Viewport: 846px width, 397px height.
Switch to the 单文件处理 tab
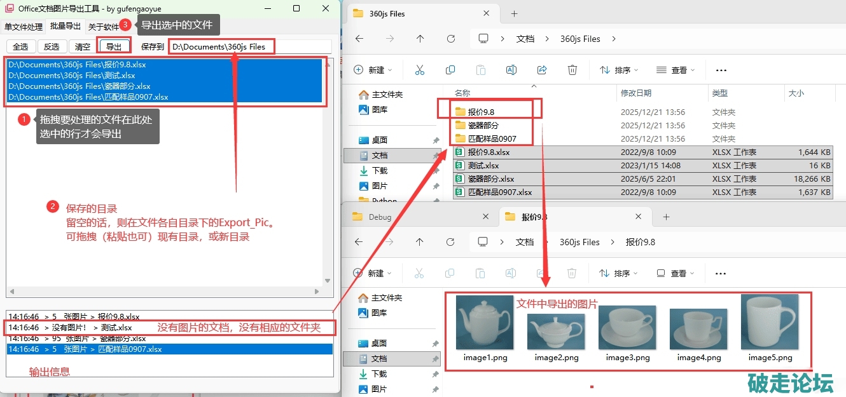click(x=24, y=27)
